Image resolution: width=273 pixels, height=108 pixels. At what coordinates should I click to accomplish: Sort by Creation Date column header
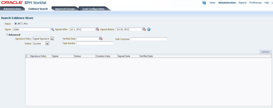click(x=107, y=56)
